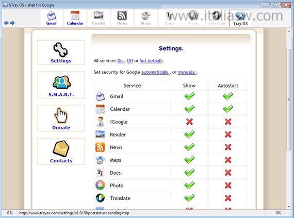This screenshot has height=218, width=294.
Task: Click the Show column header
Action: pos(189,86)
